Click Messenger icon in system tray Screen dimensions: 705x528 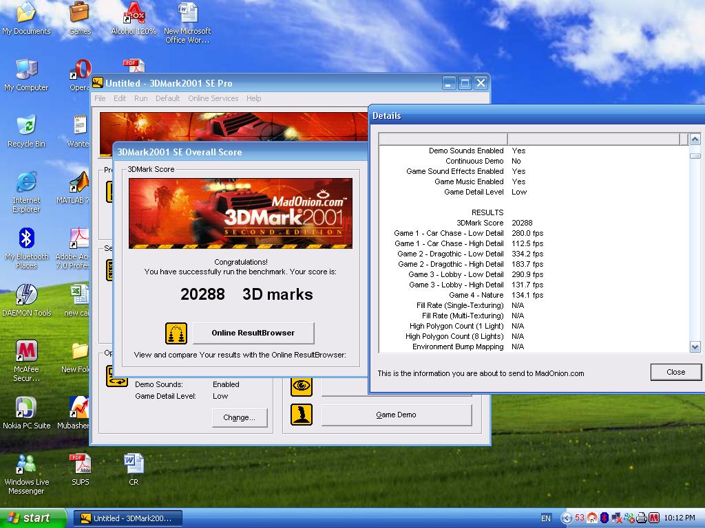click(x=629, y=518)
